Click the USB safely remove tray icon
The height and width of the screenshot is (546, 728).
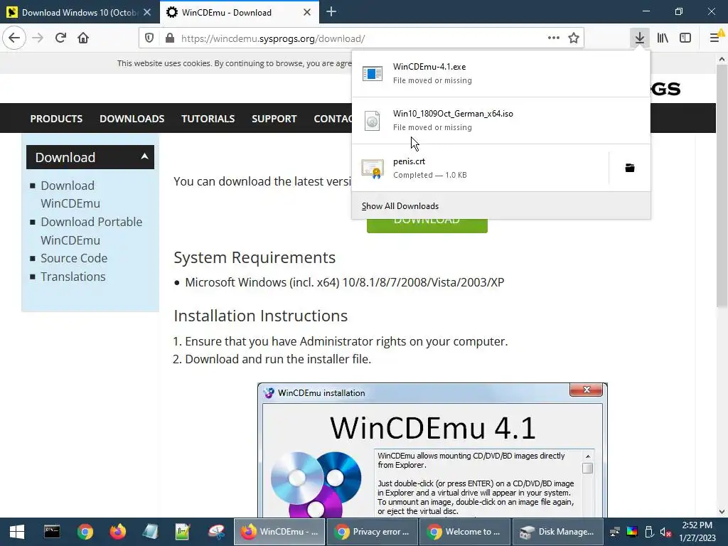[x=649, y=532]
